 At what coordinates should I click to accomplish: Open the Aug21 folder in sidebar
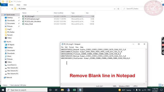pyautogui.click(x=9, y=29)
